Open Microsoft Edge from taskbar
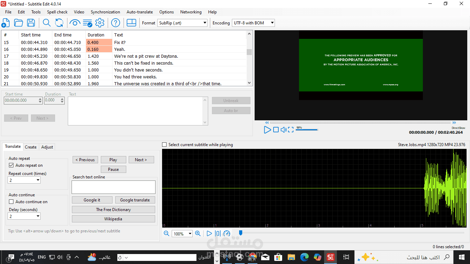The image size is (470, 264). pyautogui.click(x=305, y=257)
